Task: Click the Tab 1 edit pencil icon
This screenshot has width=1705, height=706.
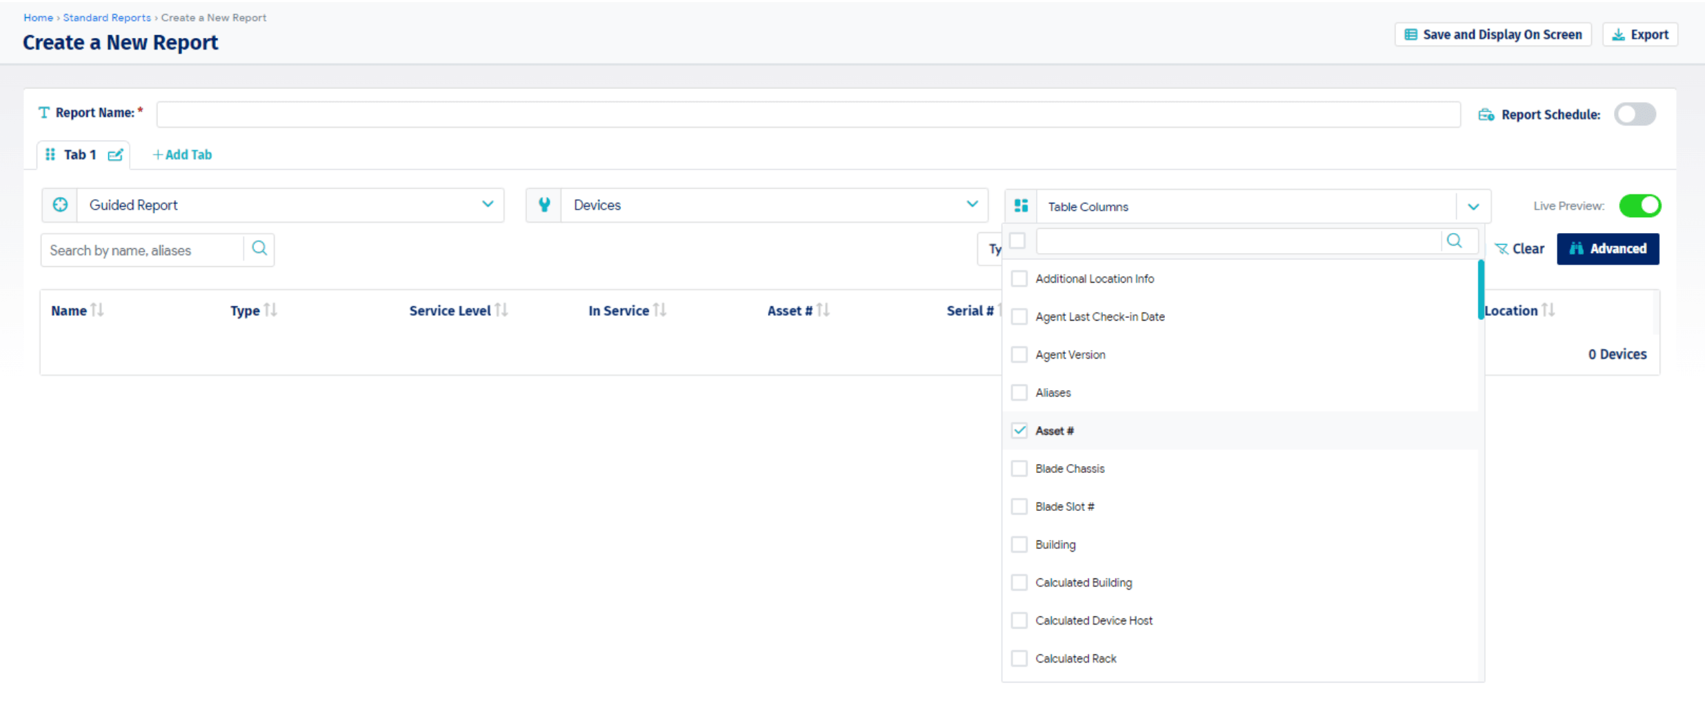Action: (115, 154)
